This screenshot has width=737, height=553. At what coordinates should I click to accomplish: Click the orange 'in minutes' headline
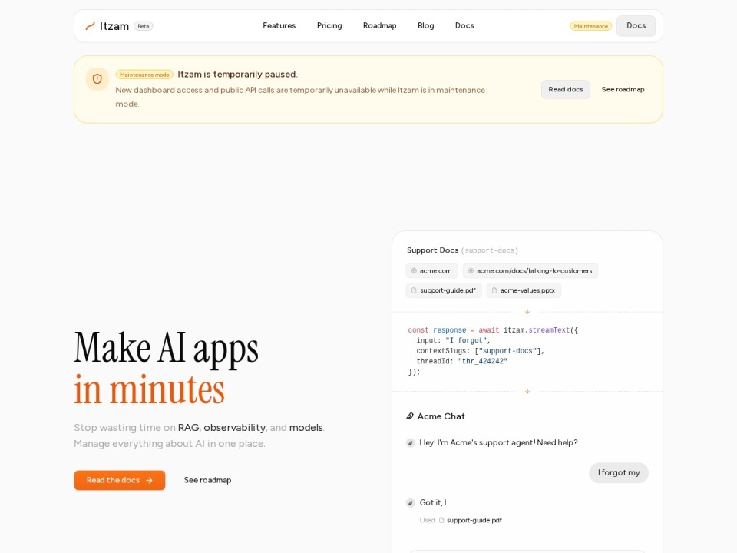150,389
